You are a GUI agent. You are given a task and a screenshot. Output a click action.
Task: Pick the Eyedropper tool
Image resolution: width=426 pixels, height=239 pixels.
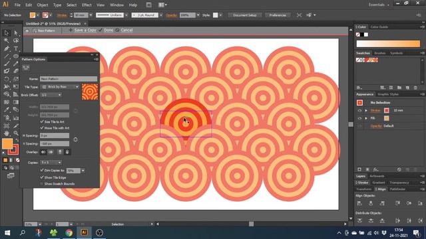[7, 110]
